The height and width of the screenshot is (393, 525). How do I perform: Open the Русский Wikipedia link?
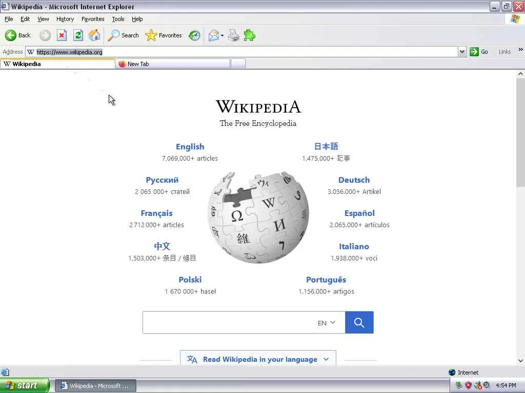pyautogui.click(x=162, y=180)
